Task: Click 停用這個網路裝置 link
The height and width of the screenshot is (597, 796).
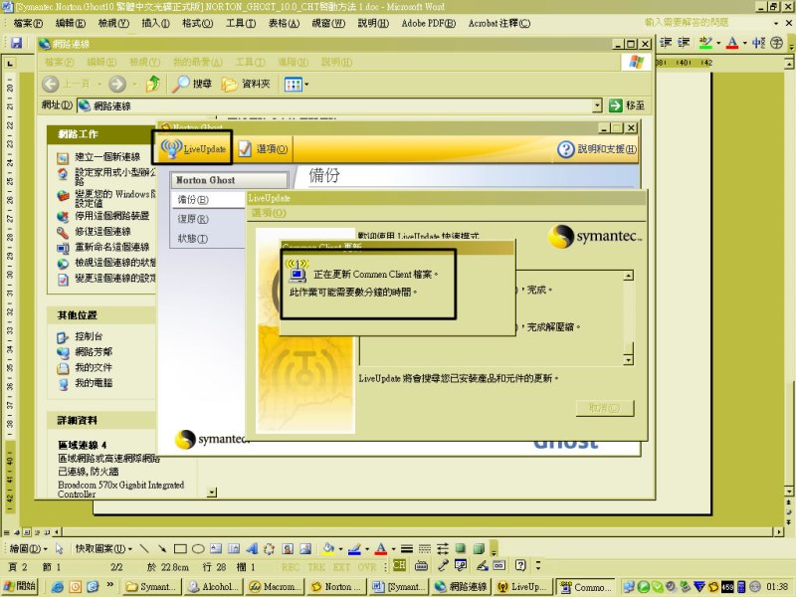Action: 112,216
